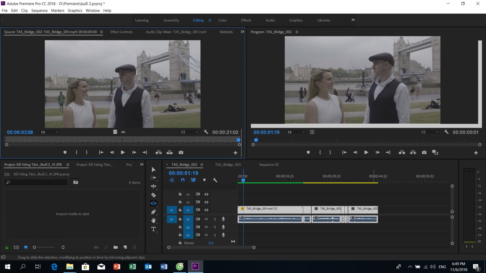Open the Effect Controls tab
This screenshot has height=273, width=486.
pyautogui.click(x=121, y=32)
